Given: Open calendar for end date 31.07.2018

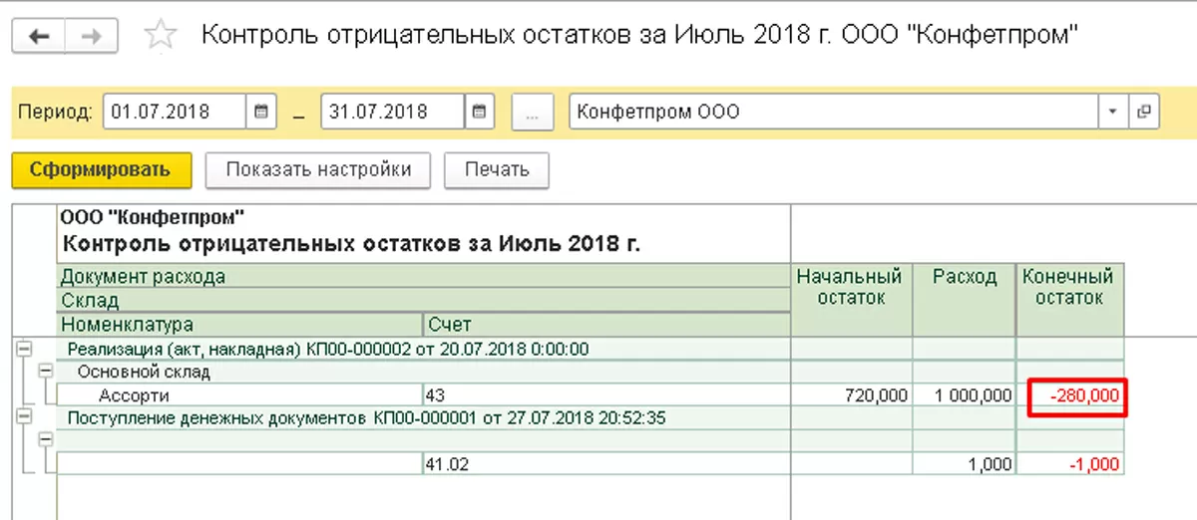Looking at the screenshot, I should click(479, 112).
